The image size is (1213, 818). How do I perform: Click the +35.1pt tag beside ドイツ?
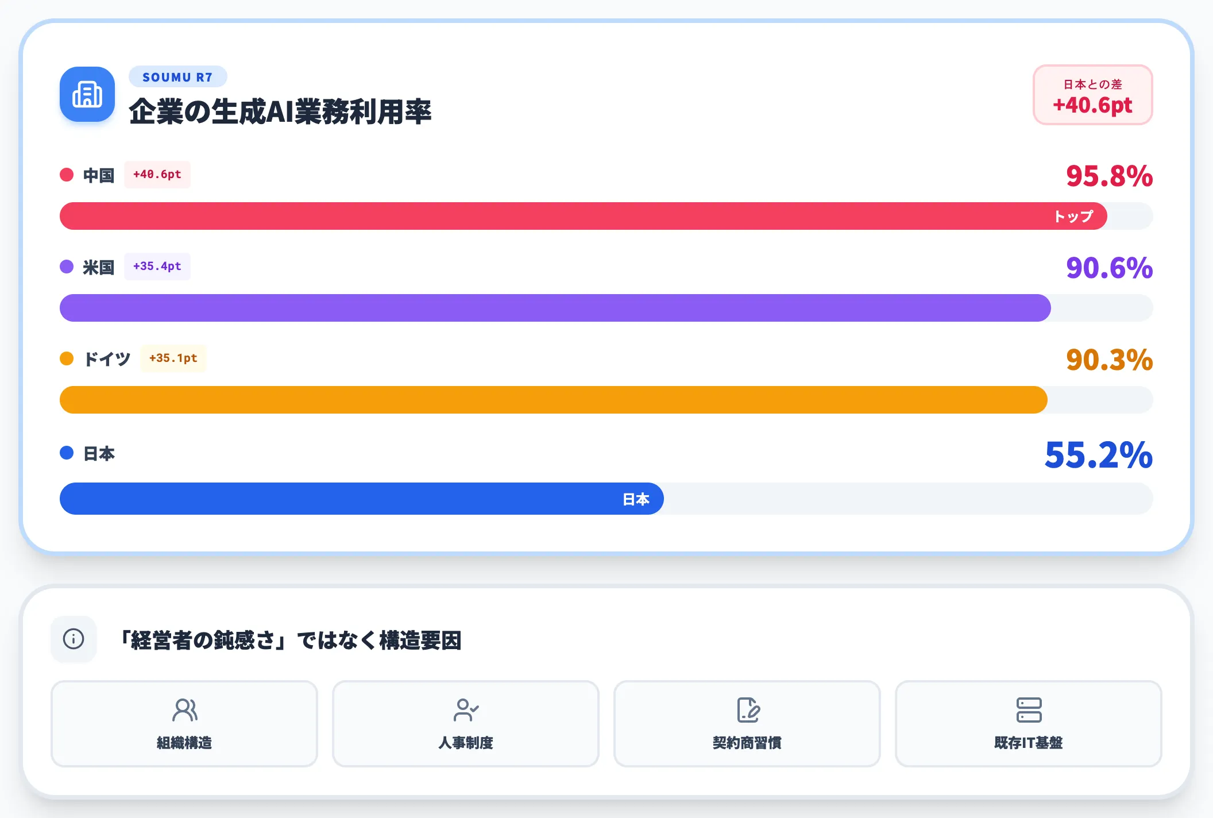[173, 358]
